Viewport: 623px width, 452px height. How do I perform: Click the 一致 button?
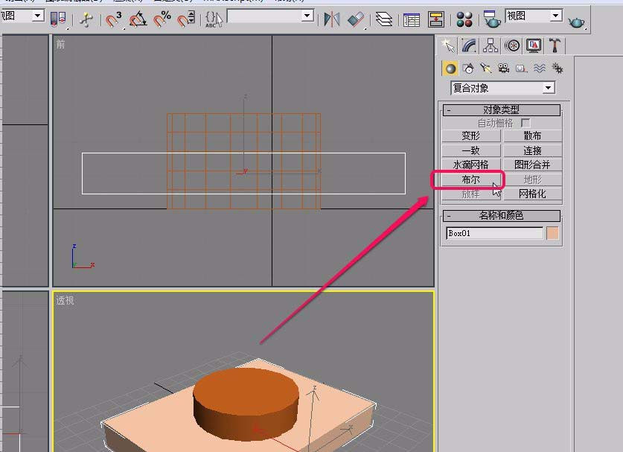point(471,150)
